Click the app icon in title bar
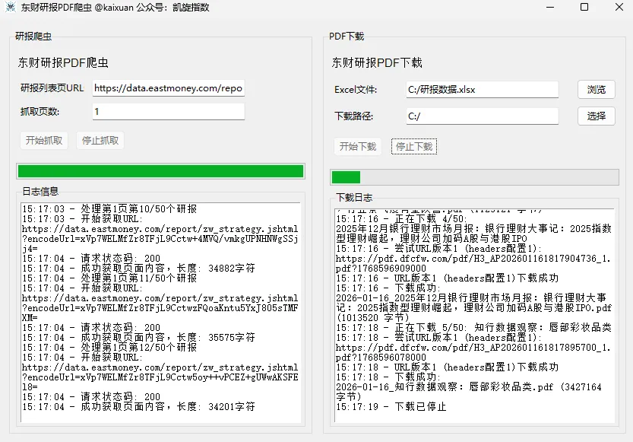Image resolution: width=633 pixels, height=442 pixels. (x=10, y=7)
